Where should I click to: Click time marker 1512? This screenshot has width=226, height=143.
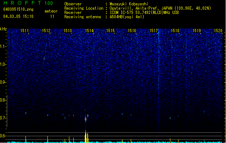click(x=46, y=31)
